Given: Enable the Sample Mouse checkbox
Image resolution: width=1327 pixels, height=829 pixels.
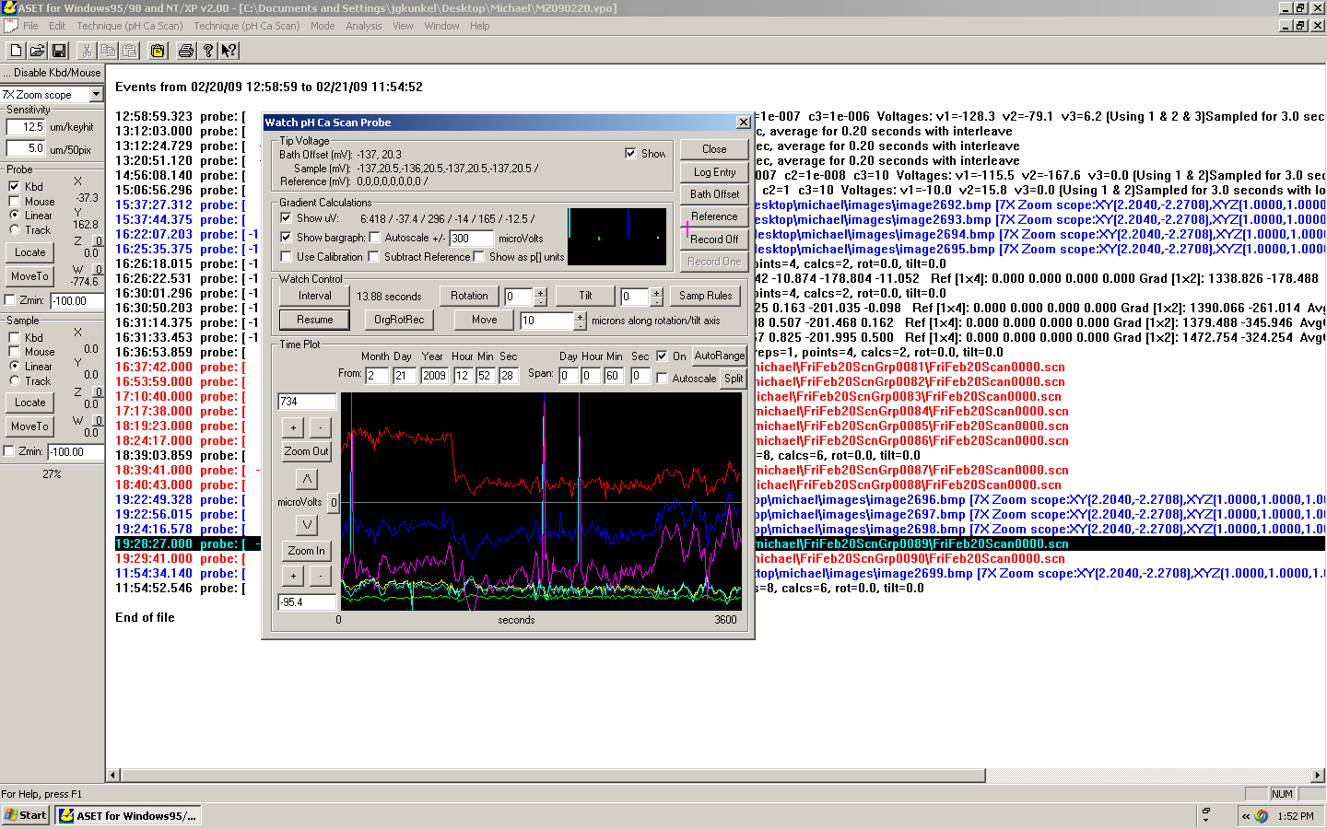Looking at the screenshot, I should (x=14, y=351).
